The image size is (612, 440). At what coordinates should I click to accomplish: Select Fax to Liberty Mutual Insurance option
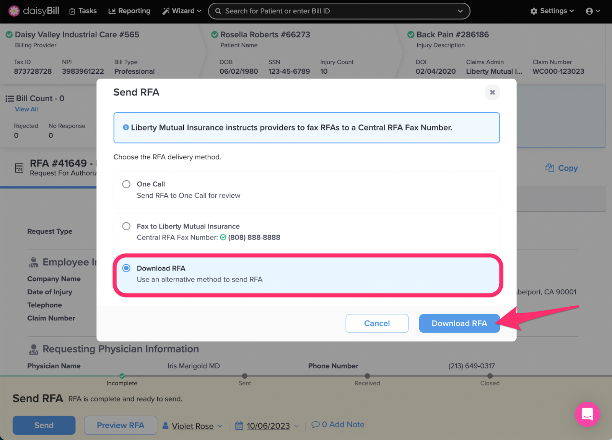click(x=307, y=232)
